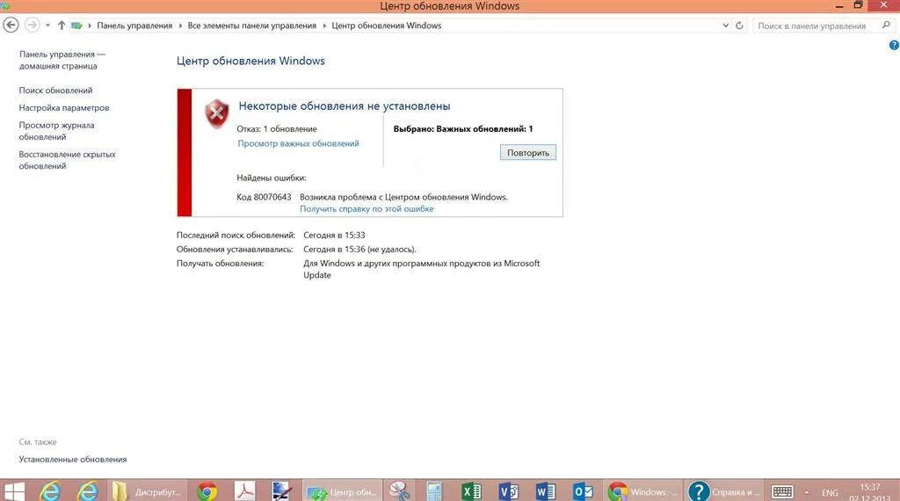Click the Некоторые обновления не установлены heading
The image size is (900, 501).
(345, 106)
